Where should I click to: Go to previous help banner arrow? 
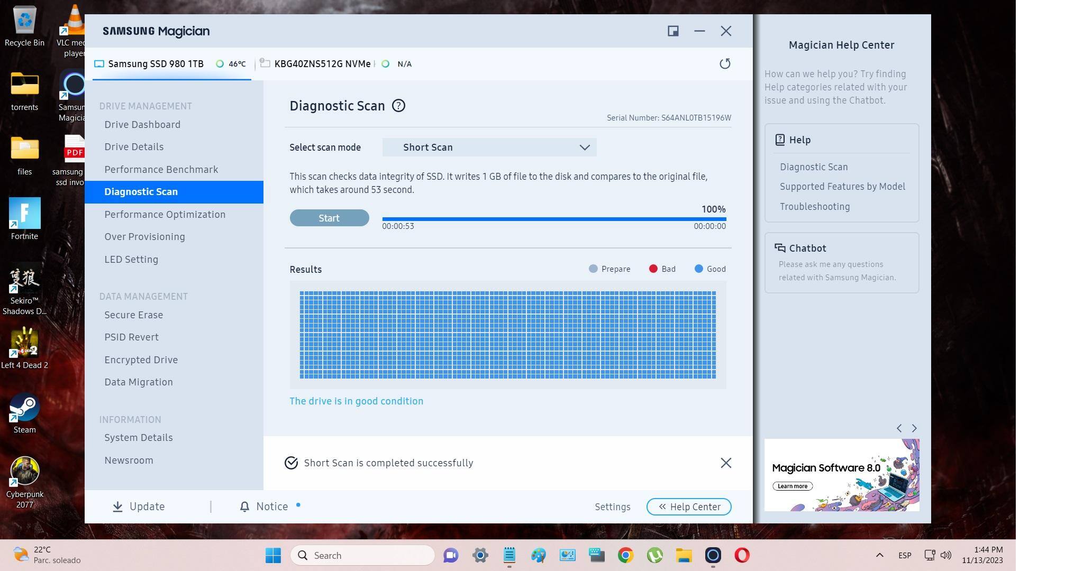click(899, 428)
